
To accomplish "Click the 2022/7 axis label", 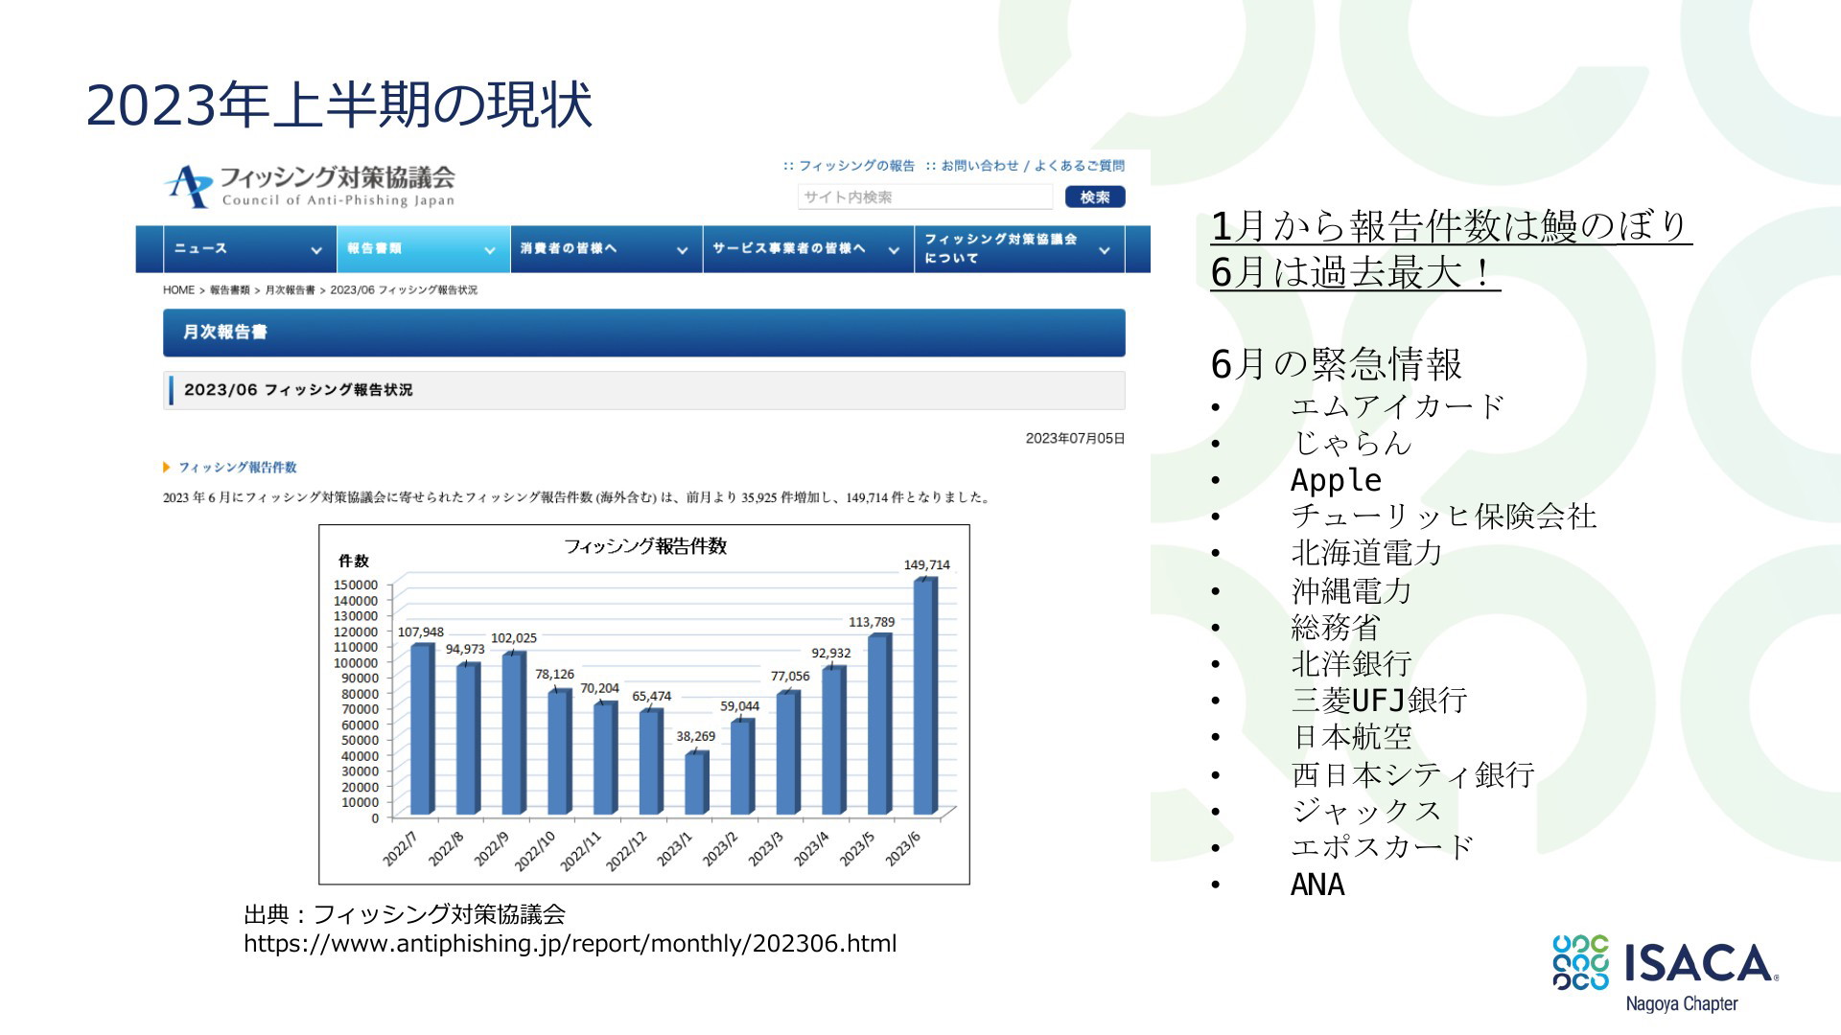I will [400, 849].
